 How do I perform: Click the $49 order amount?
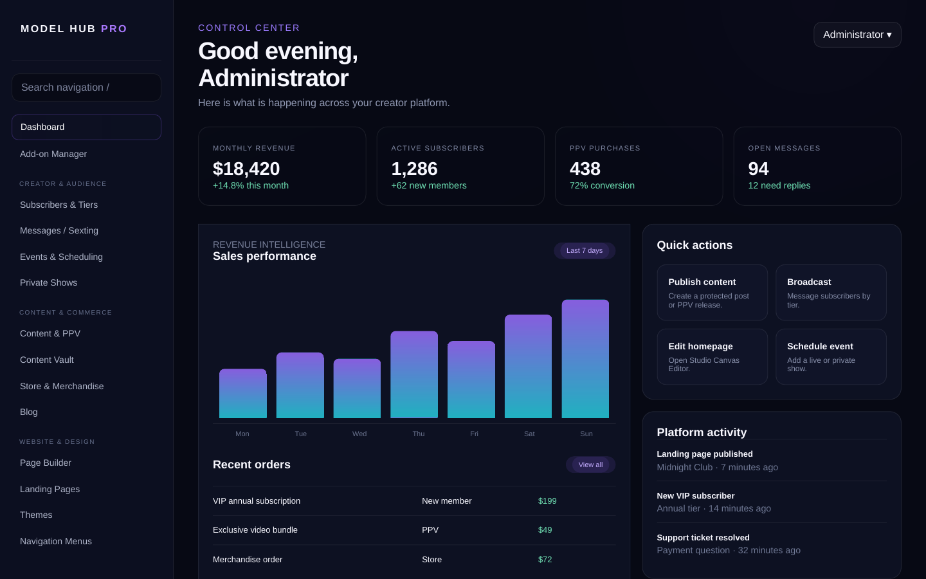point(545,530)
